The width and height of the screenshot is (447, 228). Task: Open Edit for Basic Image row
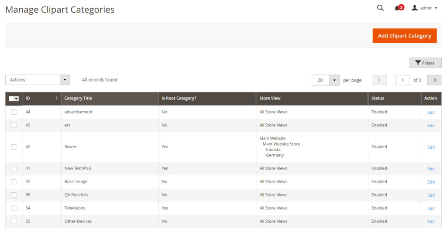[431, 182]
